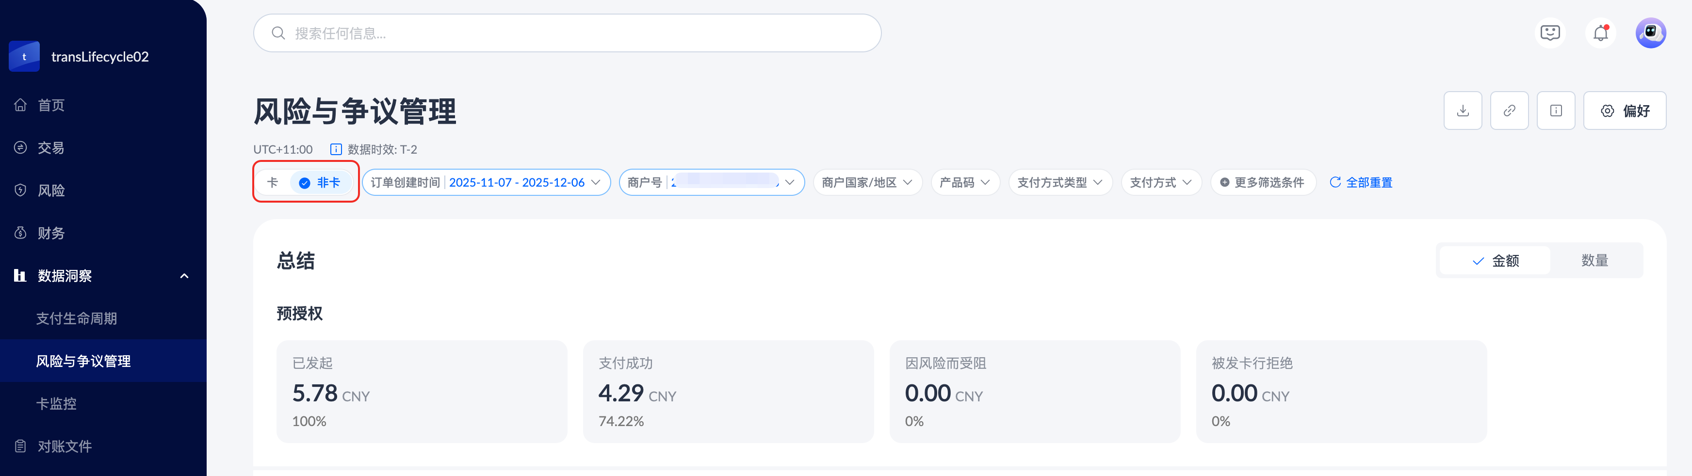The image size is (1692, 476).
Task: Click the 搜索任何信息 search field
Action: pyautogui.click(x=567, y=33)
